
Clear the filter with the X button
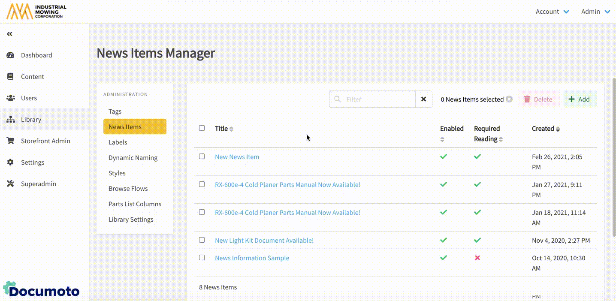pos(423,99)
